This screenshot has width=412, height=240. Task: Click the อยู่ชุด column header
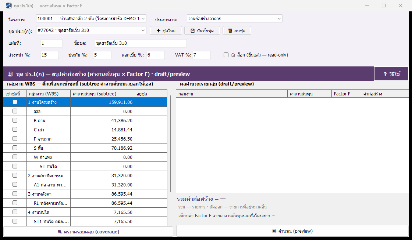click(150, 94)
